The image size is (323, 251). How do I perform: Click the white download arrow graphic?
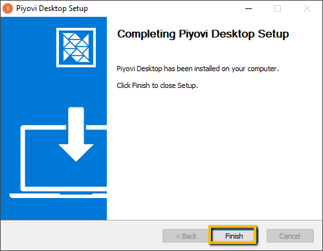(76, 134)
